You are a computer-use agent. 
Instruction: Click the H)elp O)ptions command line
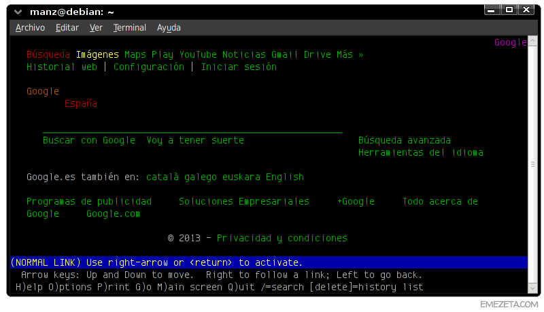click(219, 287)
